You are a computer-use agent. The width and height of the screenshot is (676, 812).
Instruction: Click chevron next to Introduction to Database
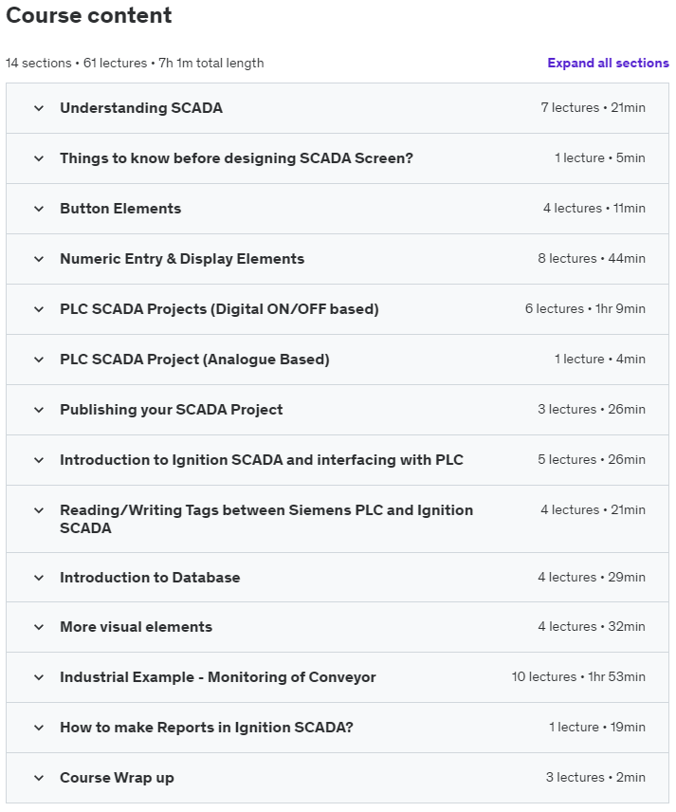[39, 578]
